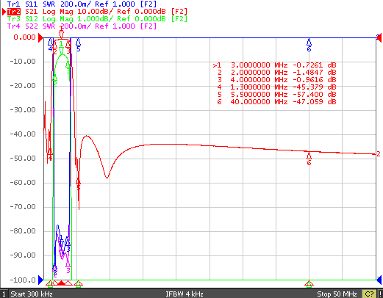Select the Tr3 S12 Log Mag trace
Viewport: 383px width, 298px height.
point(97,19)
